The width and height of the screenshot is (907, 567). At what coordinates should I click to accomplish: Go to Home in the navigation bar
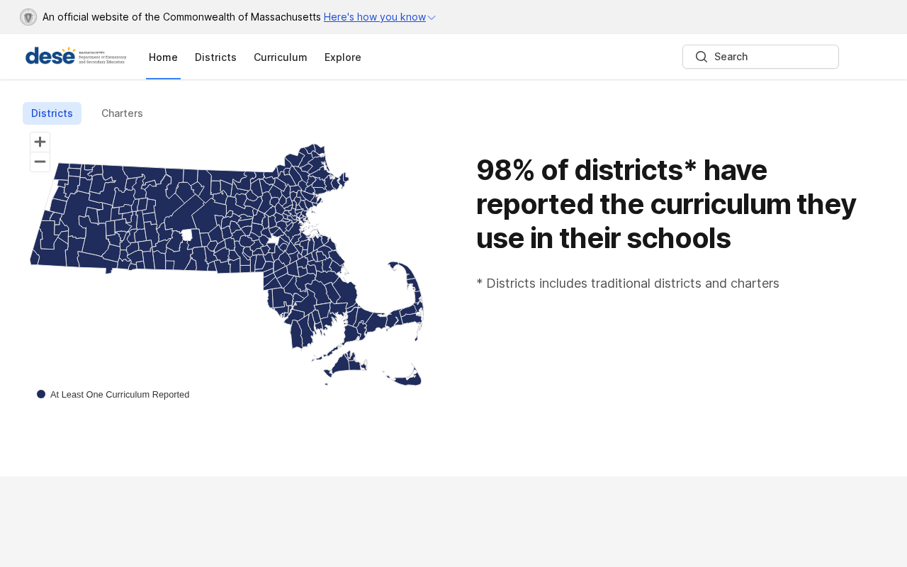pyautogui.click(x=163, y=57)
